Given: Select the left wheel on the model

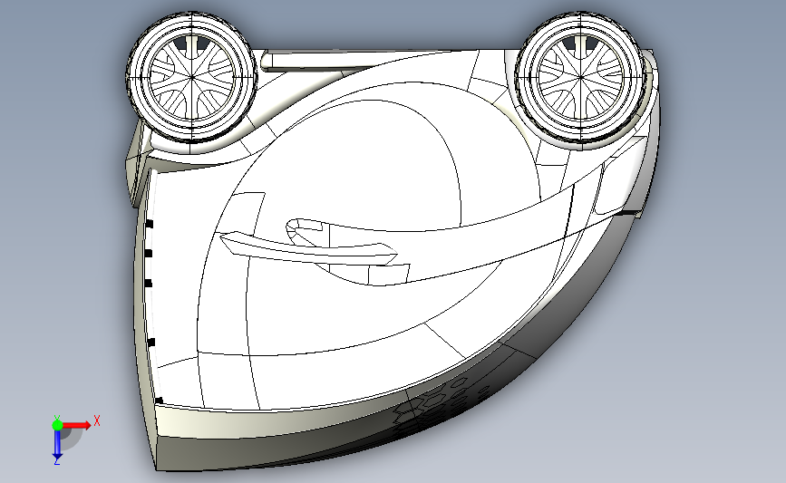Looking at the screenshot, I should click(x=191, y=77).
